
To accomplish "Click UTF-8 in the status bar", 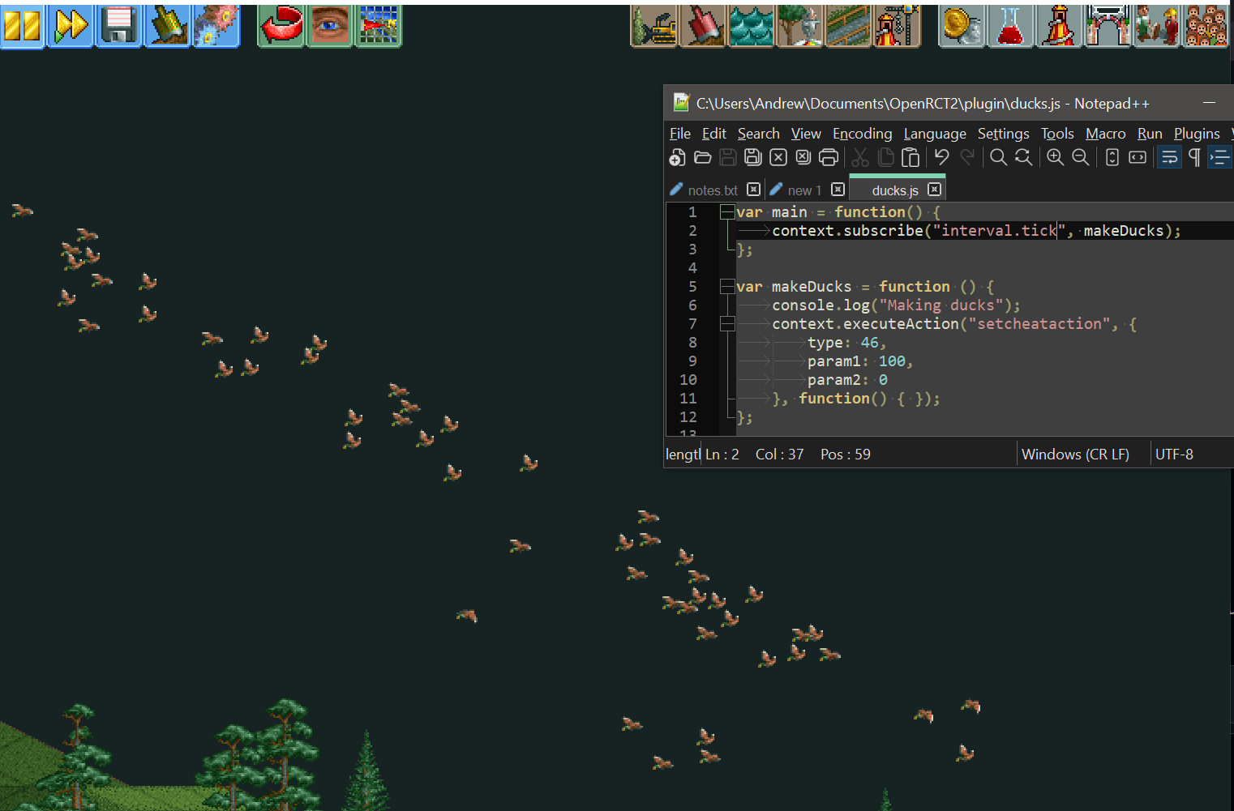I will pos(1174,454).
